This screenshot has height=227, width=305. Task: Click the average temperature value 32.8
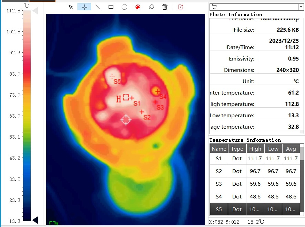tap(293, 127)
